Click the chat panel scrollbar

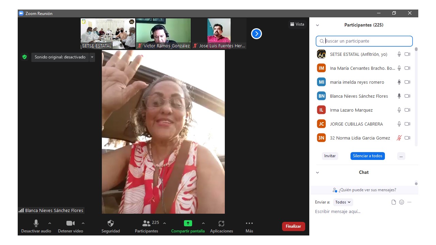coord(416,184)
